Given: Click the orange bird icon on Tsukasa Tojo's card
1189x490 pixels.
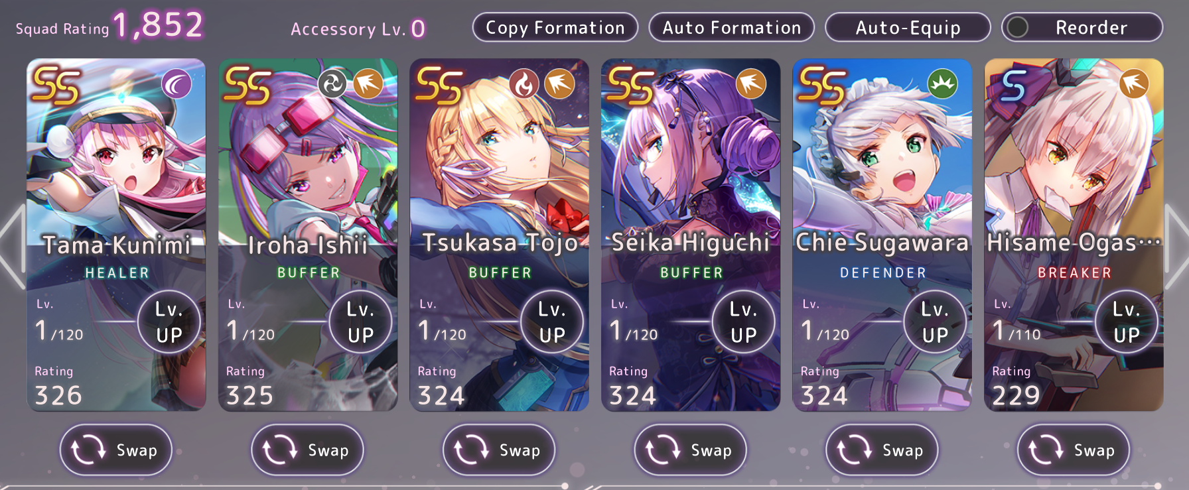Looking at the screenshot, I should pos(559,84).
